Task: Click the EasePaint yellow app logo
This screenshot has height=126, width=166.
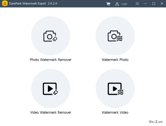Action: (5, 4)
